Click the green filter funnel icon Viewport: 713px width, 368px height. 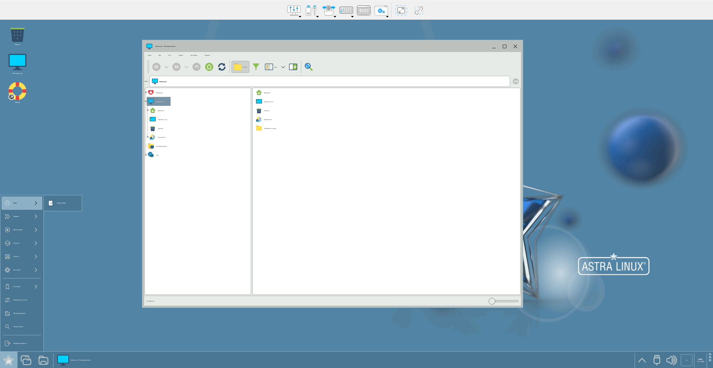click(256, 67)
